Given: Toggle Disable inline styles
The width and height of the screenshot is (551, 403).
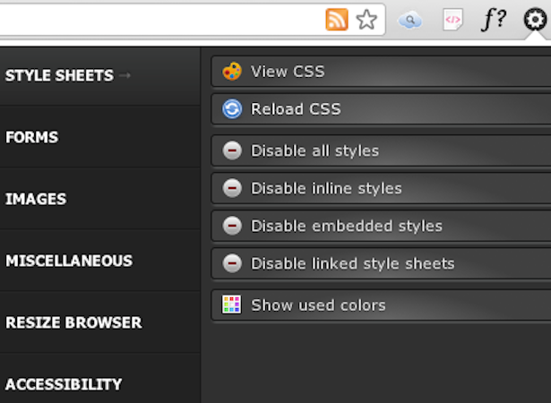Looking at the screenshot, I should click(381, 188).
